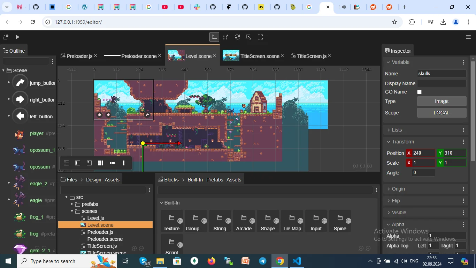Click the Arcade block folder
Screen dimensions: 476x268
tap(244, 221)
